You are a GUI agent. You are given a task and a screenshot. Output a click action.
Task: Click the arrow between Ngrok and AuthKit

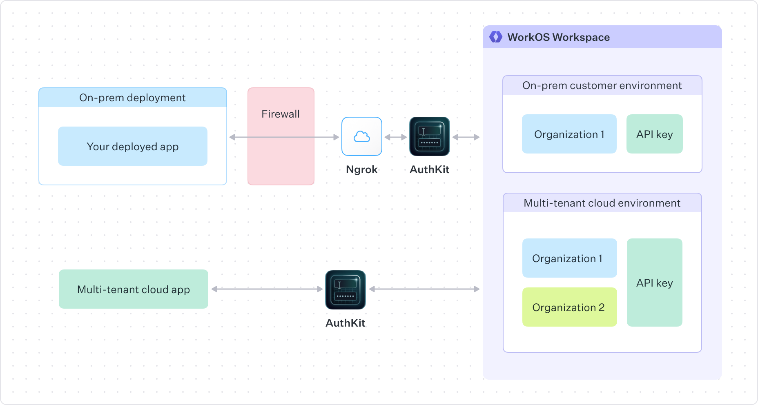(x=395, y=136)
